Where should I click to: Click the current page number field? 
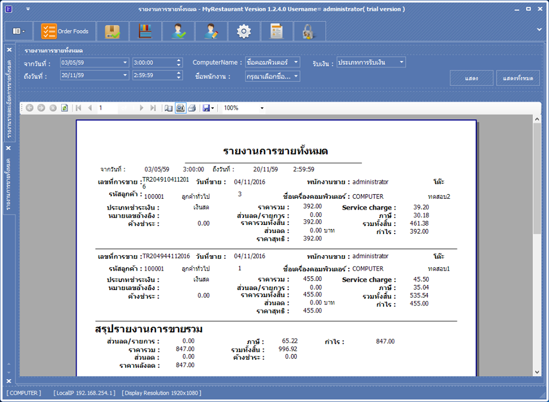click(107, 108)
